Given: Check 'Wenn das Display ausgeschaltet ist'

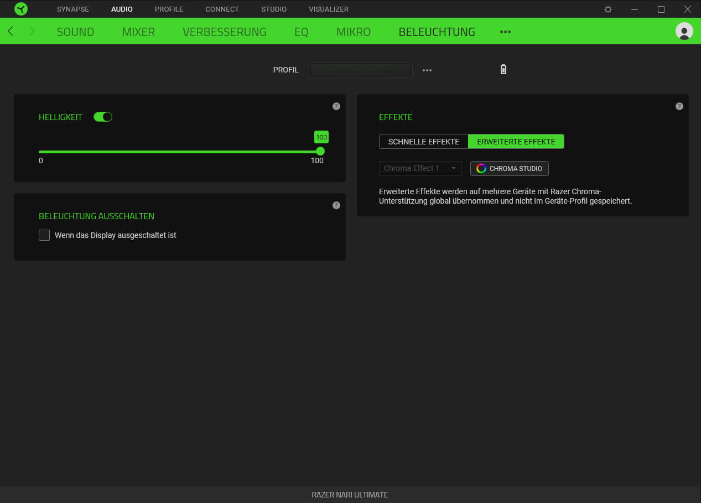Looking at the screenshot, I should point(44,235).
